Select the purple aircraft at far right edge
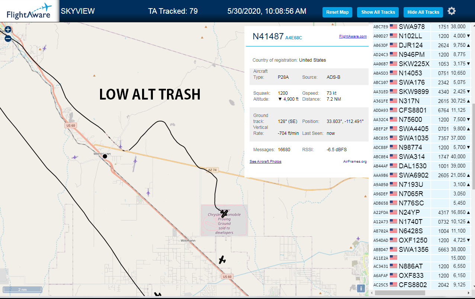This screenshot has height=299, width=475. [358, 238]
